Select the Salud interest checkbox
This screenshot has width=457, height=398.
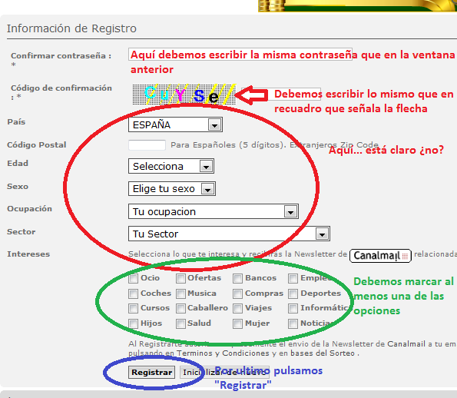(180, 323)
